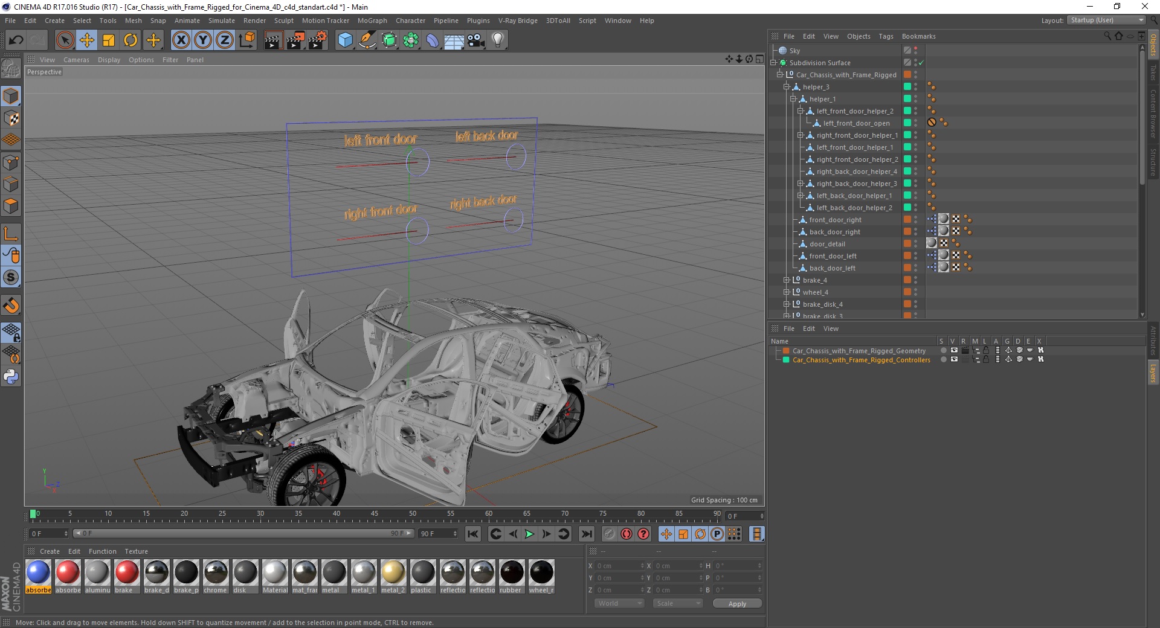1160x628 pixels.
Task: Add a Camera object
Action: (x=476, y=40)
